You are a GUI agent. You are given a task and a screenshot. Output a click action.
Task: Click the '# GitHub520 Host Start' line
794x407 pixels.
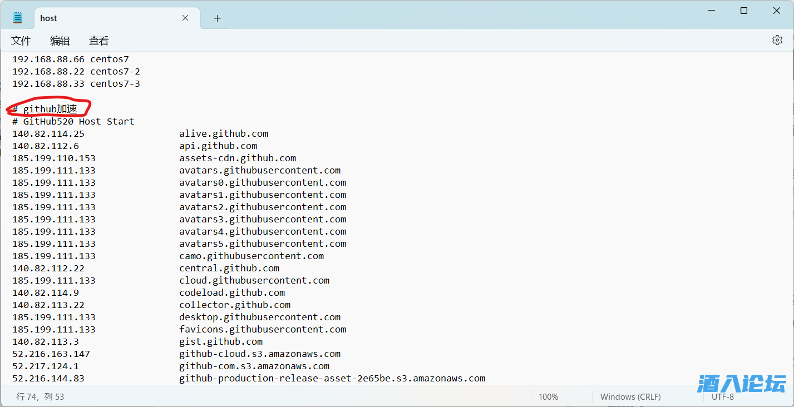click(73, 121)
